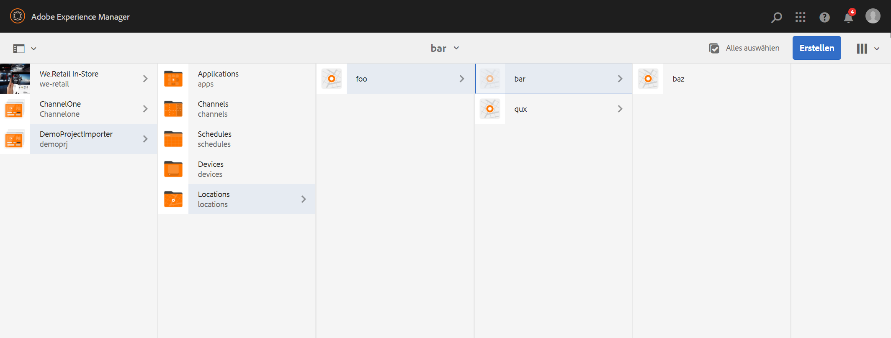The image size is (891, 338).
Task: Expand the We.Retail In-Store chevron
Action: (x=145, y=79)
